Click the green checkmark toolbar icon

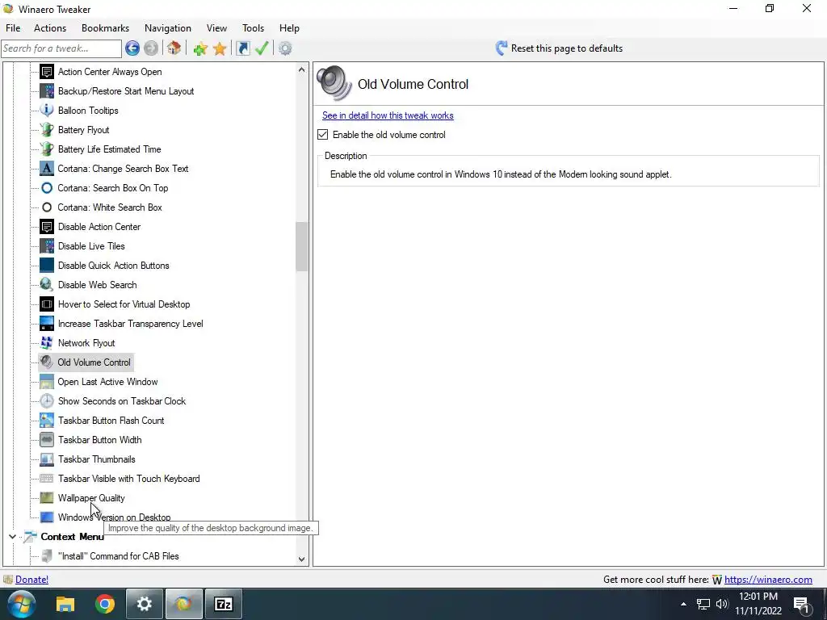click(x=262, y=48)
